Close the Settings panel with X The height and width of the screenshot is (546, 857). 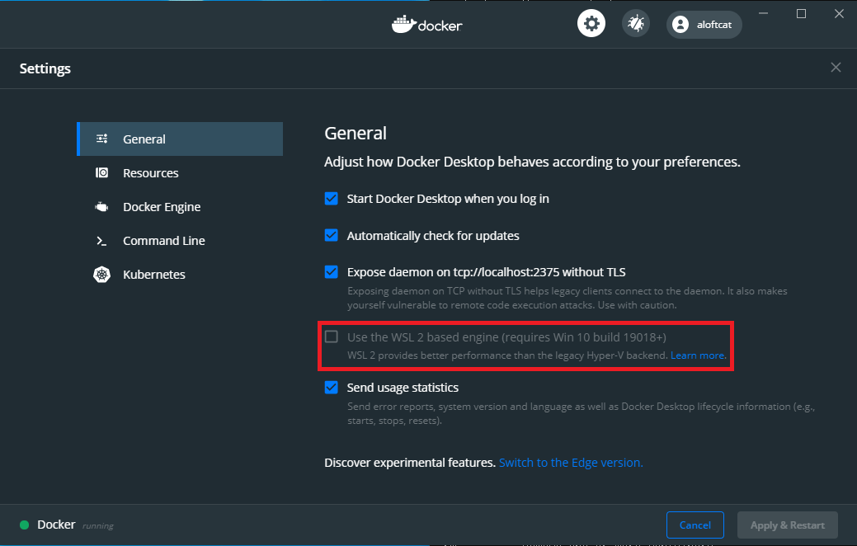pos(836,68)
